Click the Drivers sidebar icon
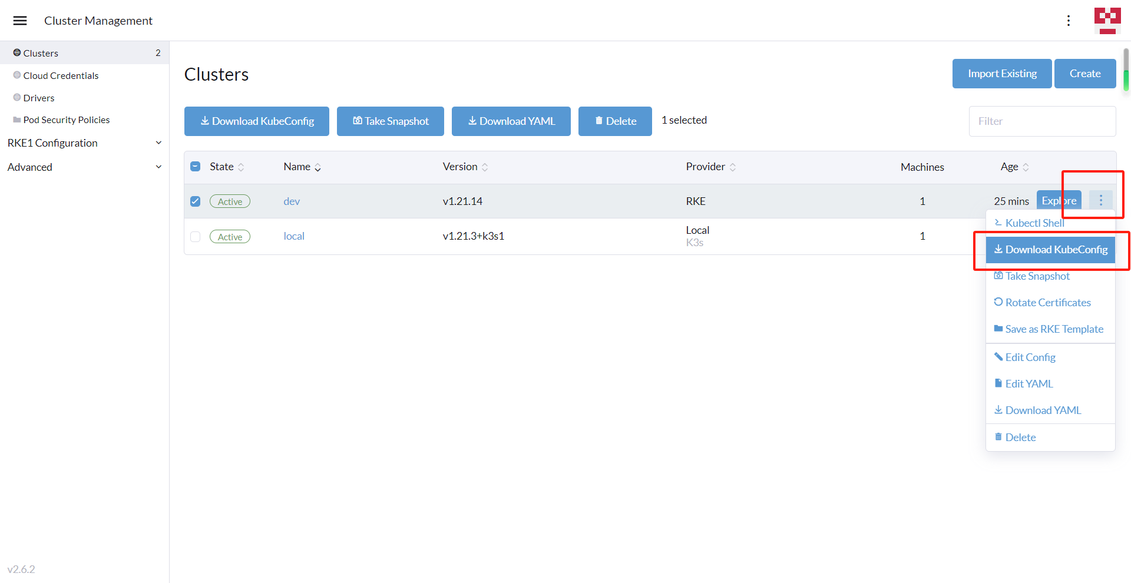The width and height of the screenshot is (1131, 583). 17,97
